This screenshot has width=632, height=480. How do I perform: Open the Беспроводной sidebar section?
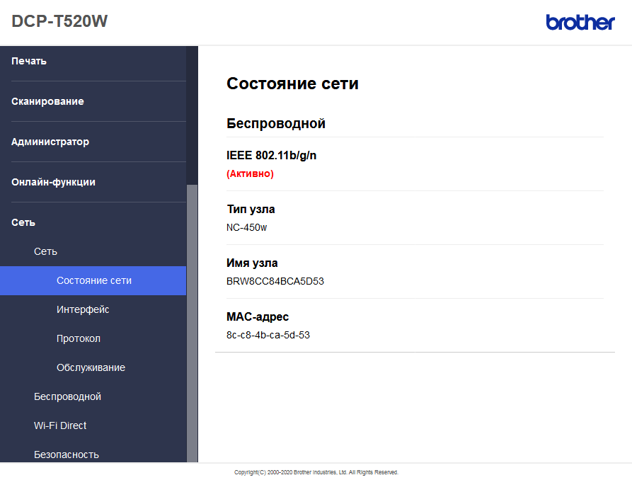coord(67,397)
